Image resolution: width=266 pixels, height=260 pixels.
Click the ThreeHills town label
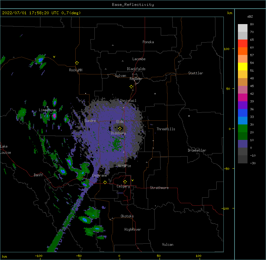coord(166,129)
